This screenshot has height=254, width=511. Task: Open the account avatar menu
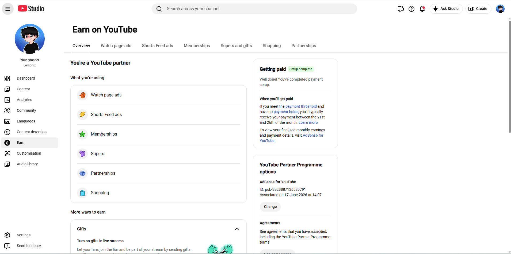[x=500, y=9]
